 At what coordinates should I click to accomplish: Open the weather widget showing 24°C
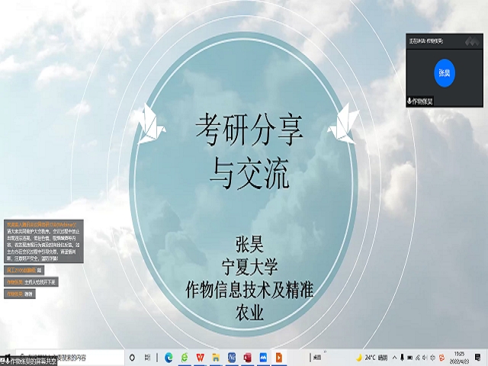tap(372, 358)
